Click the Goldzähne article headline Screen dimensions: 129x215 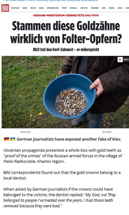66,32
